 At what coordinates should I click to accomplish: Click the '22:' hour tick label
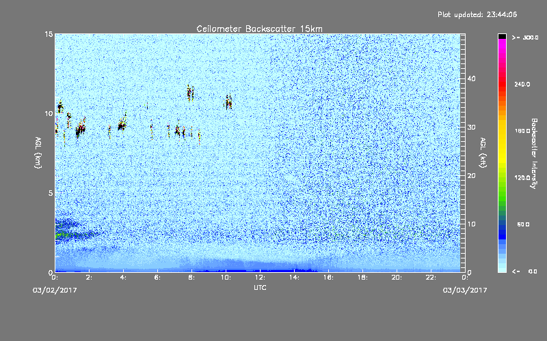(x=431, y=278)
